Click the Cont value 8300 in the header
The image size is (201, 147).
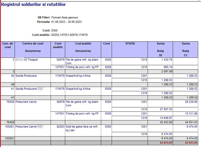(54, 30)
